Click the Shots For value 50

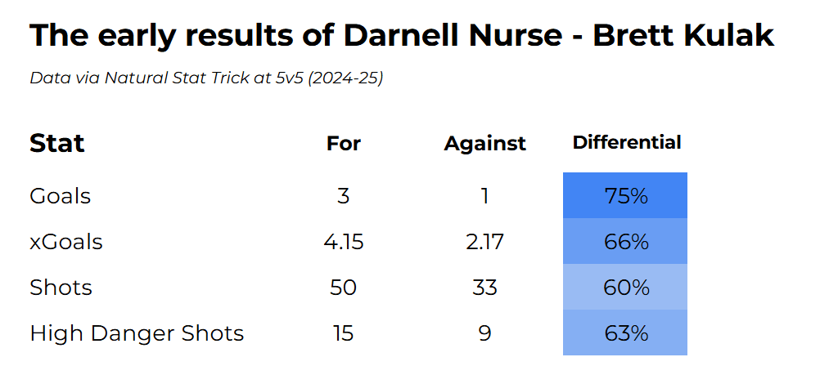click(x=344, y=288)
